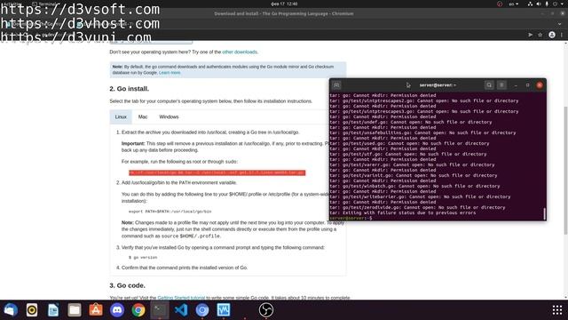
Task: Open Thunderbird mail from the dock
Action: point(11,310)
